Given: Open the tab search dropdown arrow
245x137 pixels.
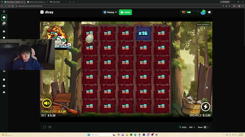Looking at the screenshot, I should coord(2,2).
